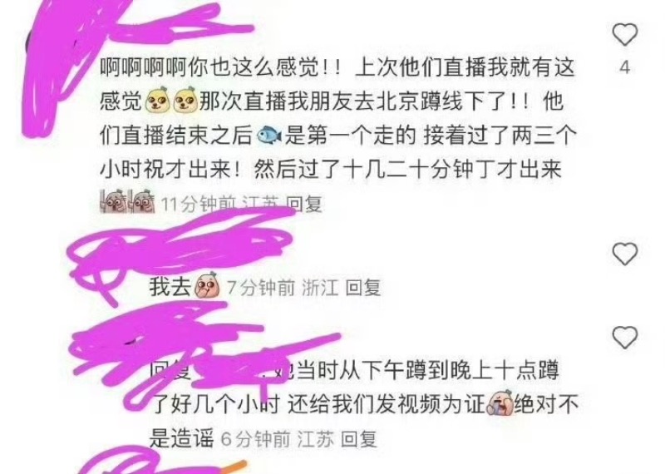Click 回复 next to 浙江
This screenshot has height=474, width=665.
pyautogui.click(x=363, y=287)
